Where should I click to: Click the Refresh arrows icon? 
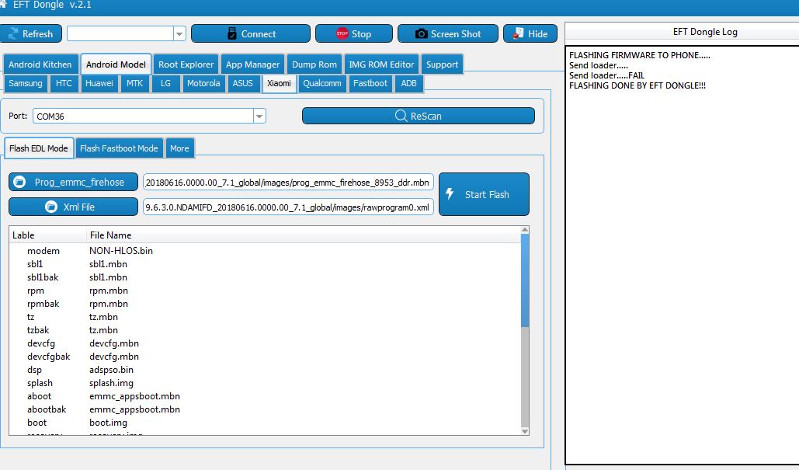(12, 33)
